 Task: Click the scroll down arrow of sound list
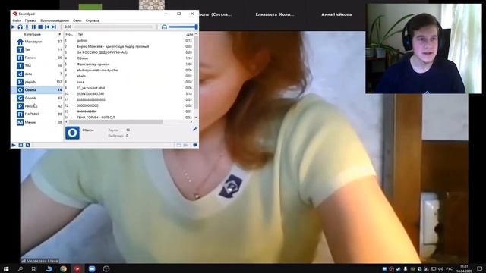(x=196, y=118)
